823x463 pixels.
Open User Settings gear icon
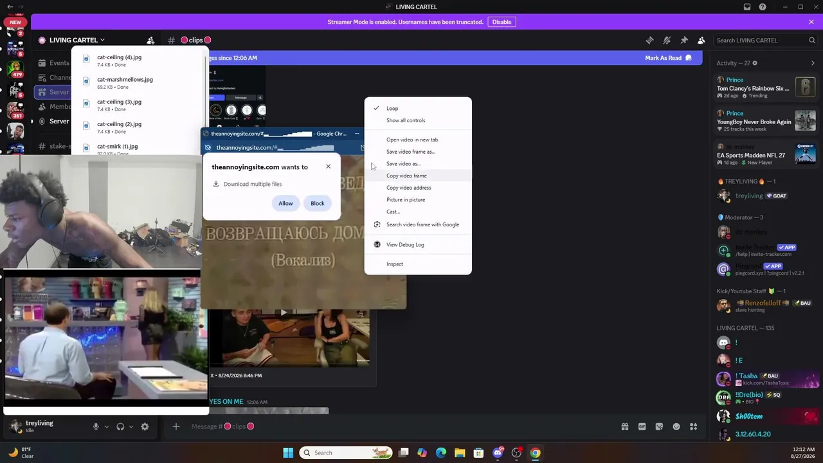coord(145,426)
